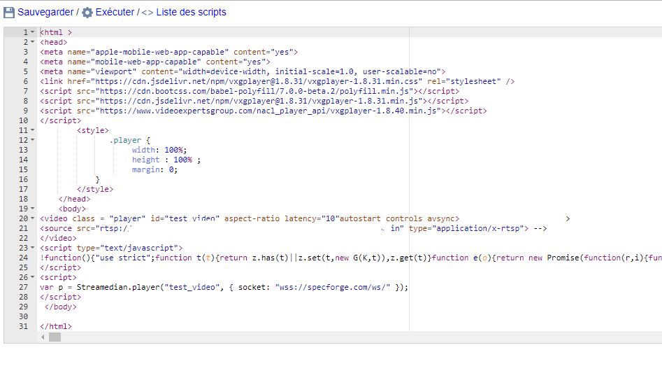662x371 pixels.
Task: Click 'Streamedian.player' call on line 27
Action: (x=118, y=287)
